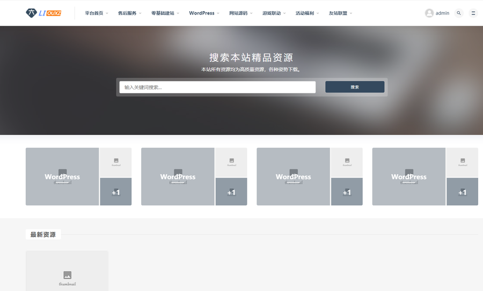
Task: Focus the 输入关键词搜索 input field
Action: tap(217, 87)
